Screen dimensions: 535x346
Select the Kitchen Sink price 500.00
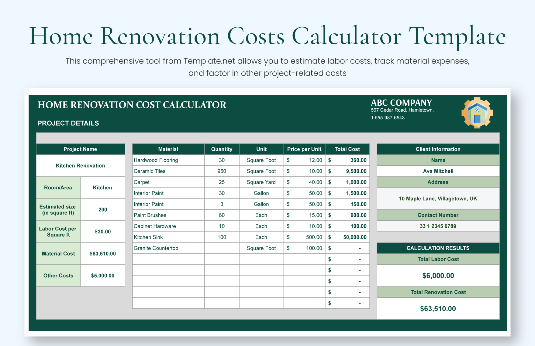[305, 237]
